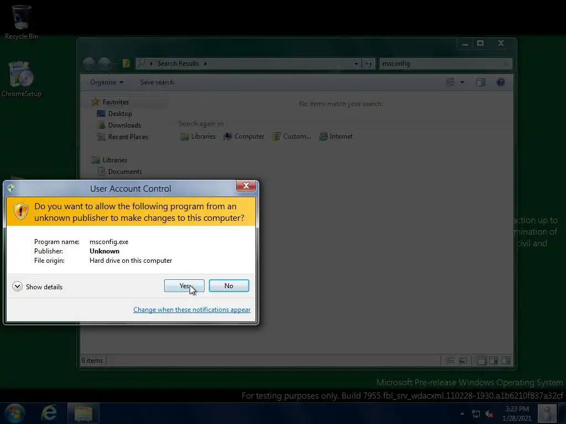Click the refresh button beside address bar
This screenshot has width=566, height=424.
point(369,64)
